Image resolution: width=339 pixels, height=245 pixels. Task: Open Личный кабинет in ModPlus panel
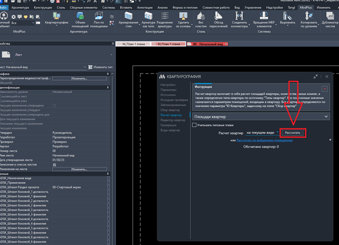(4, 20)
